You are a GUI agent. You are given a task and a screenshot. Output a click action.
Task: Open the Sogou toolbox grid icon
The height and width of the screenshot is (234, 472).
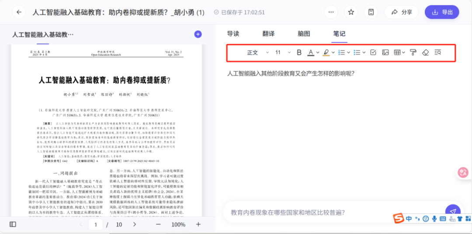(468, 219)
